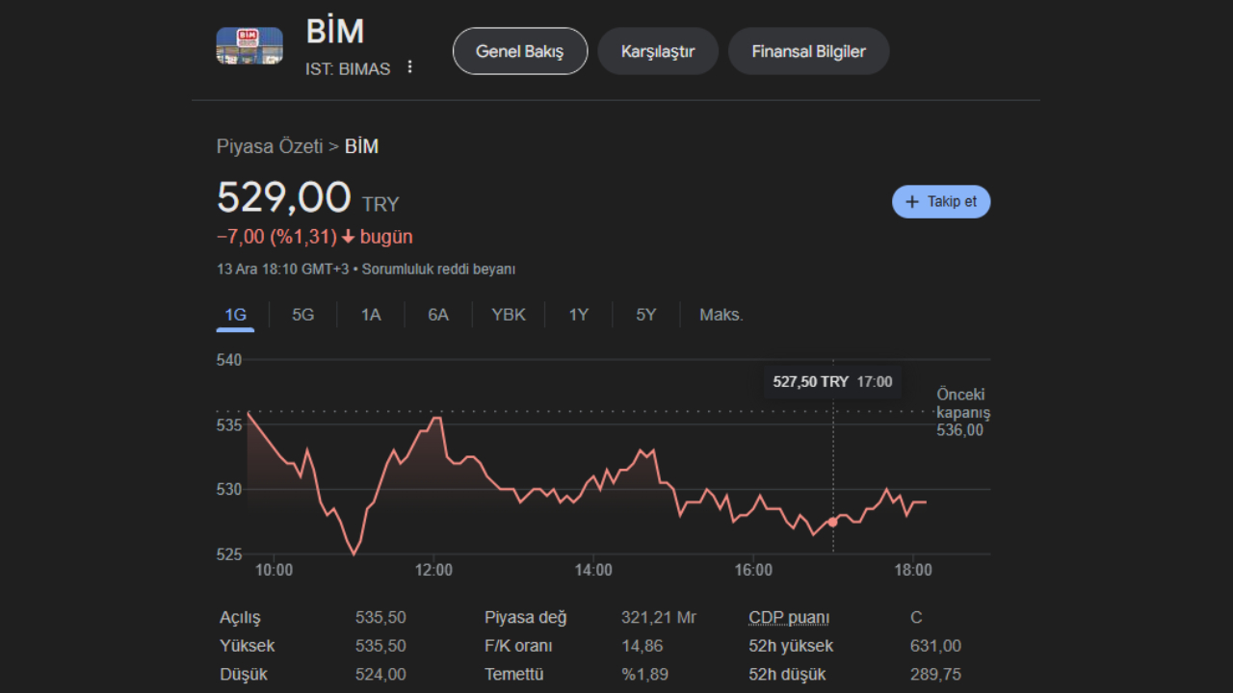Click the Temettü label
Screen dimensions: 1233x693
click(514, 675)
